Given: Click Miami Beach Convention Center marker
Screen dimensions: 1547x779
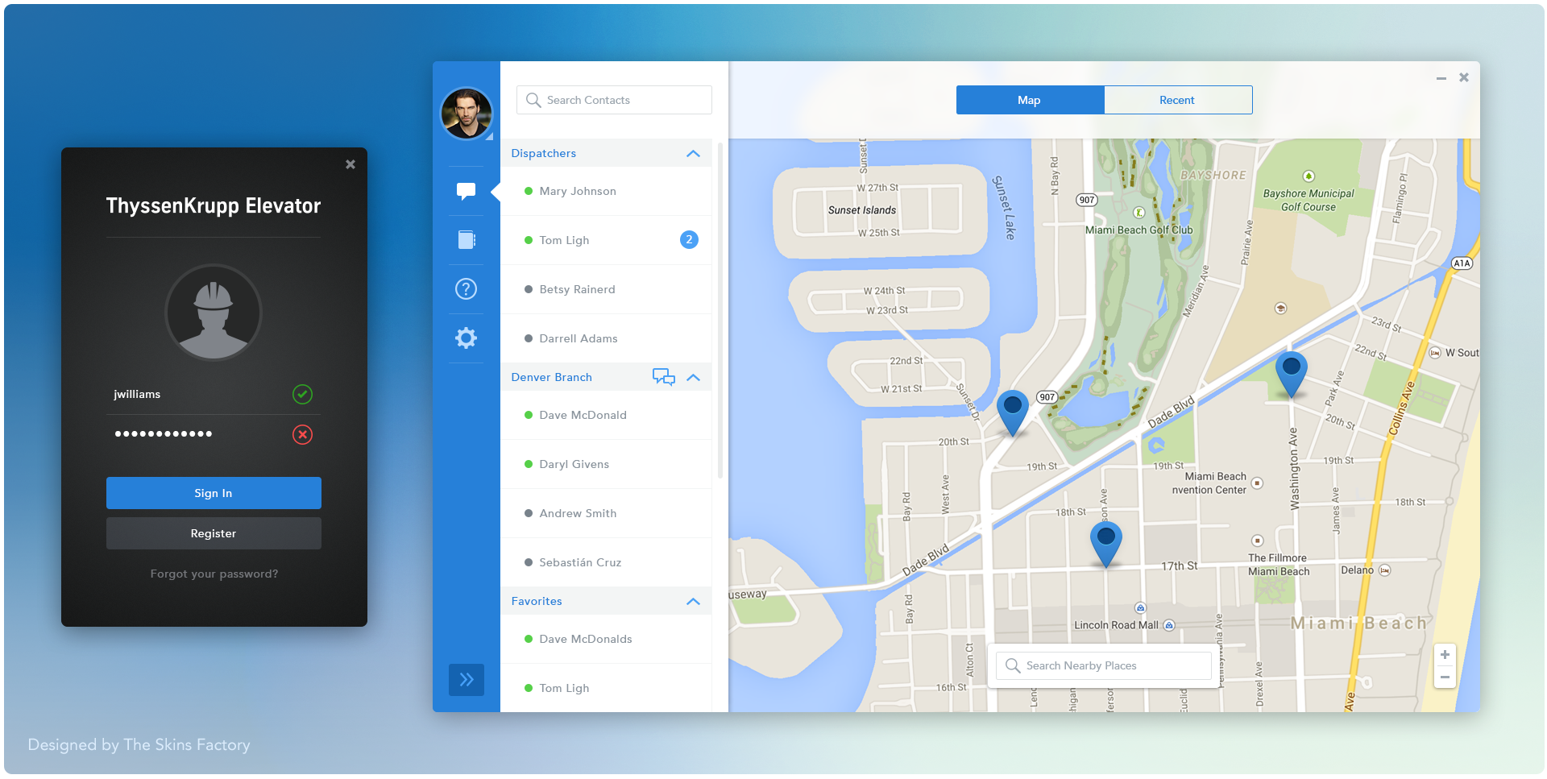Looking at the screenshot, I should coord(1257,483).
